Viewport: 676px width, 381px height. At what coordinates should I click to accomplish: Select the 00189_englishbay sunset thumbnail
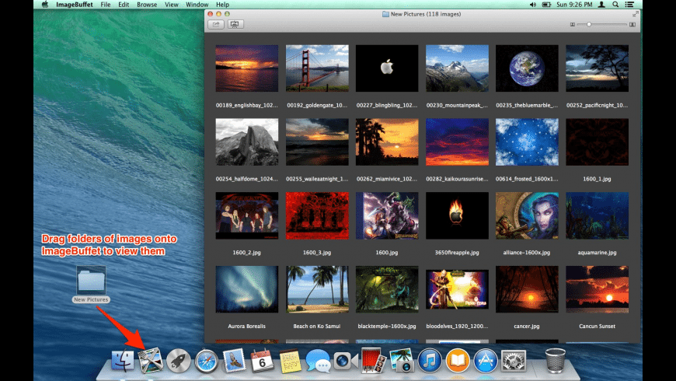click(x=246, y=68)
